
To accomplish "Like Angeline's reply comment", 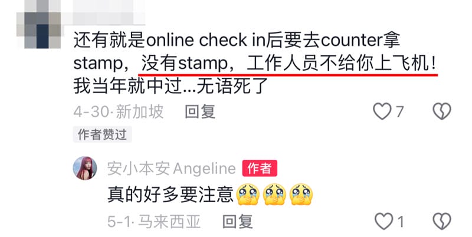I will pos(383,221).
